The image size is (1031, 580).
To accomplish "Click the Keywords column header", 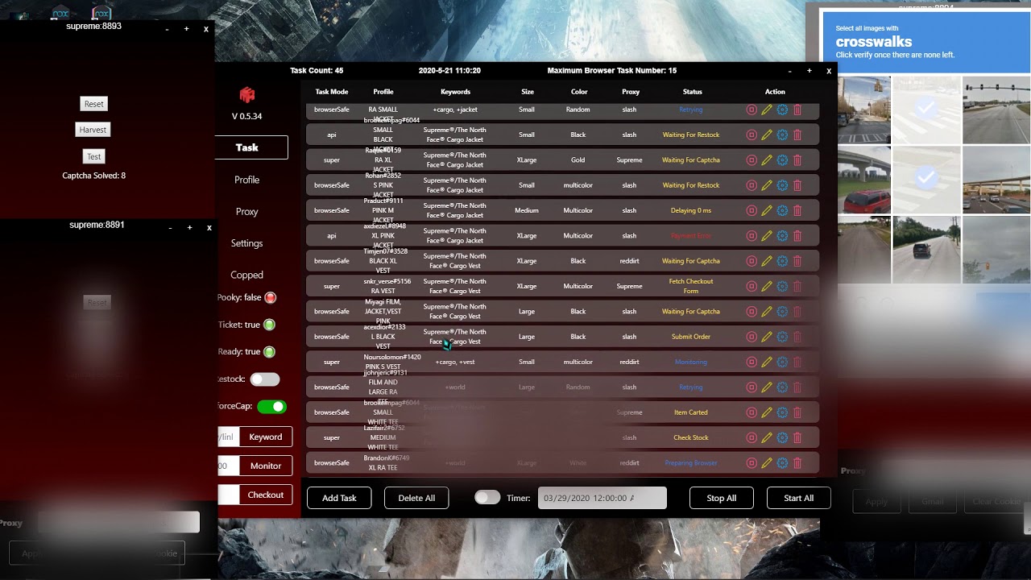I will (455, 92).
